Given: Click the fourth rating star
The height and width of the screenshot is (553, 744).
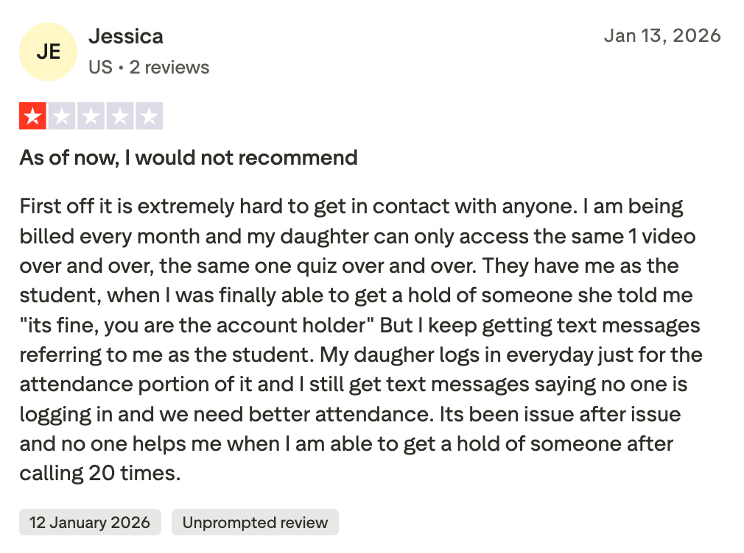Looking at the screenshot, I should click(x=119, y=116).
